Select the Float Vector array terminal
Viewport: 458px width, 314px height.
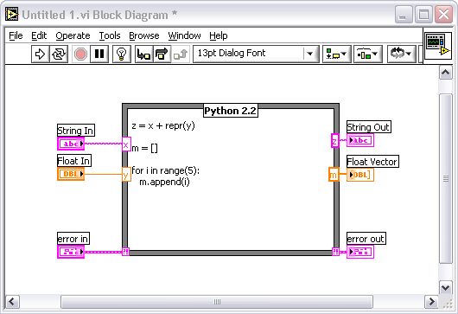360,175
